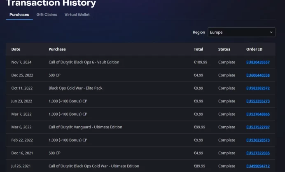Open order EU536228573 details

(258, 140)
